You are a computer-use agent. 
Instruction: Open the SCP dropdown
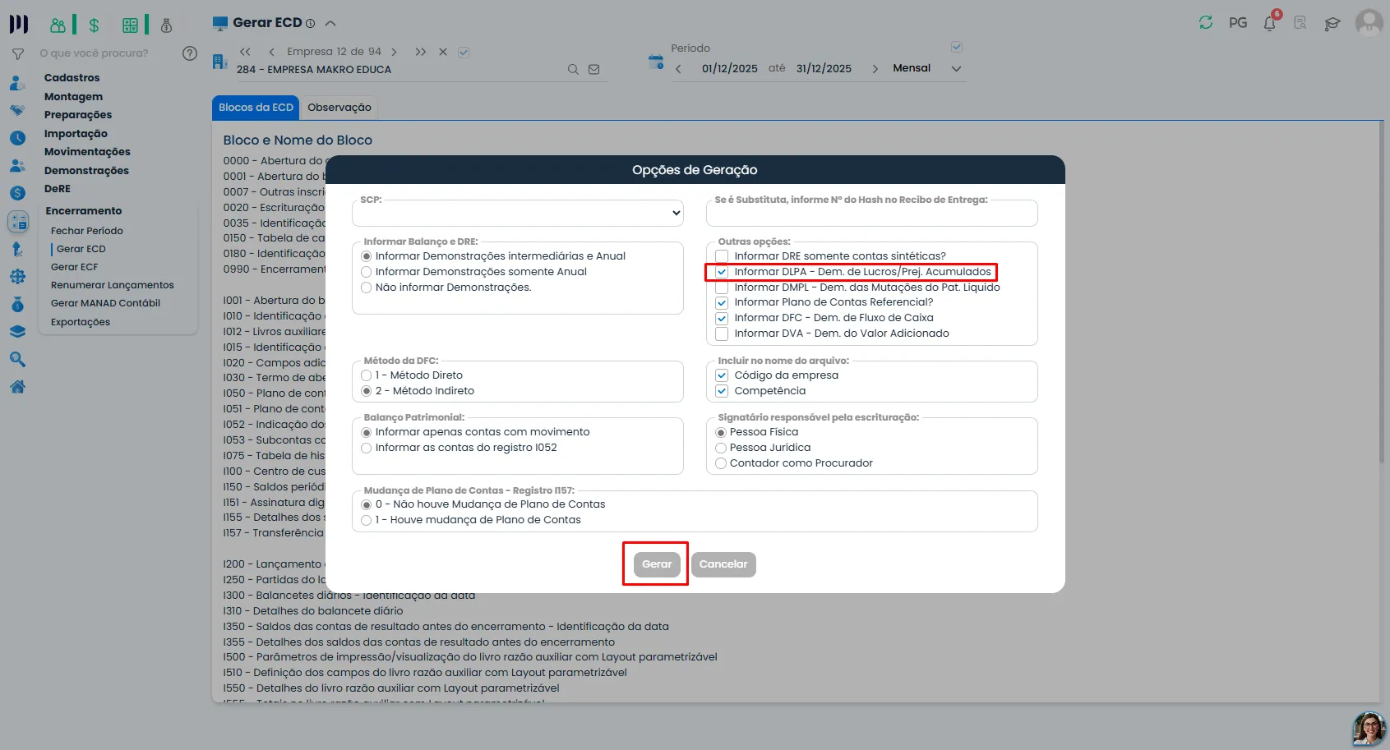pos(518,213)
